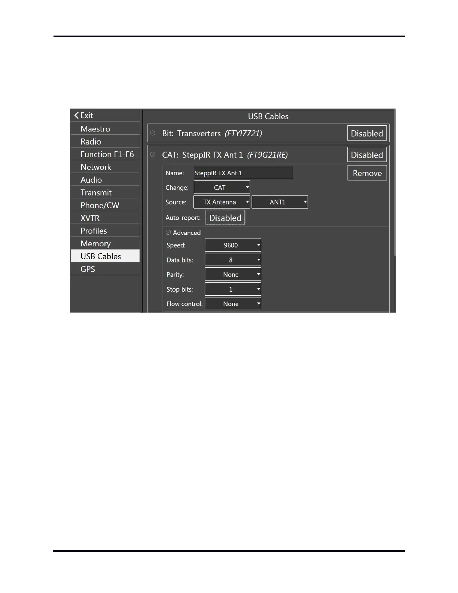The height and width of the screenshot is (593, 458).
Task: Collapse the Advanced section
Action: 168,232
